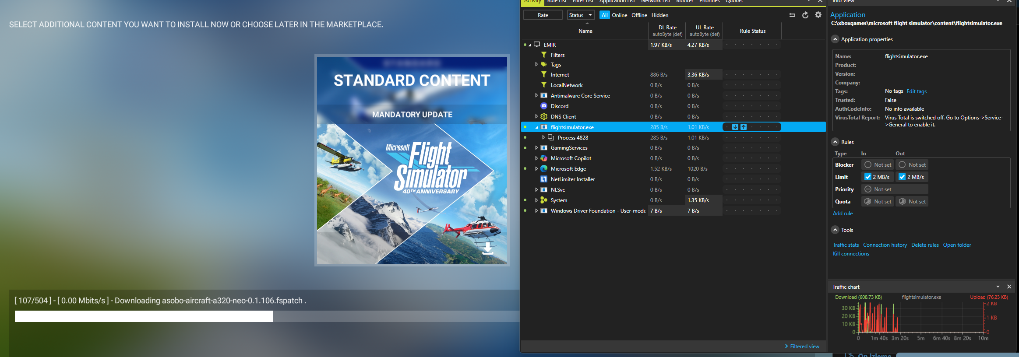
Task: Click the collapse view icon in NetLimiter toolbar
Action: (792, 15)
